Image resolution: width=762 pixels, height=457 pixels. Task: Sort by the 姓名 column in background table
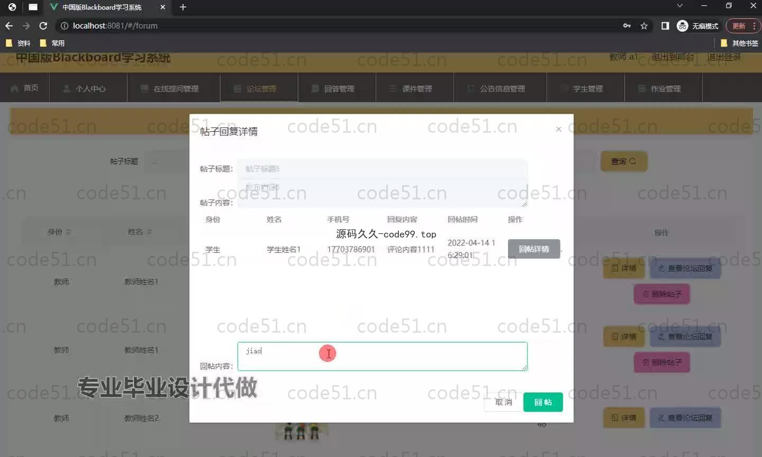click(140, 232)
